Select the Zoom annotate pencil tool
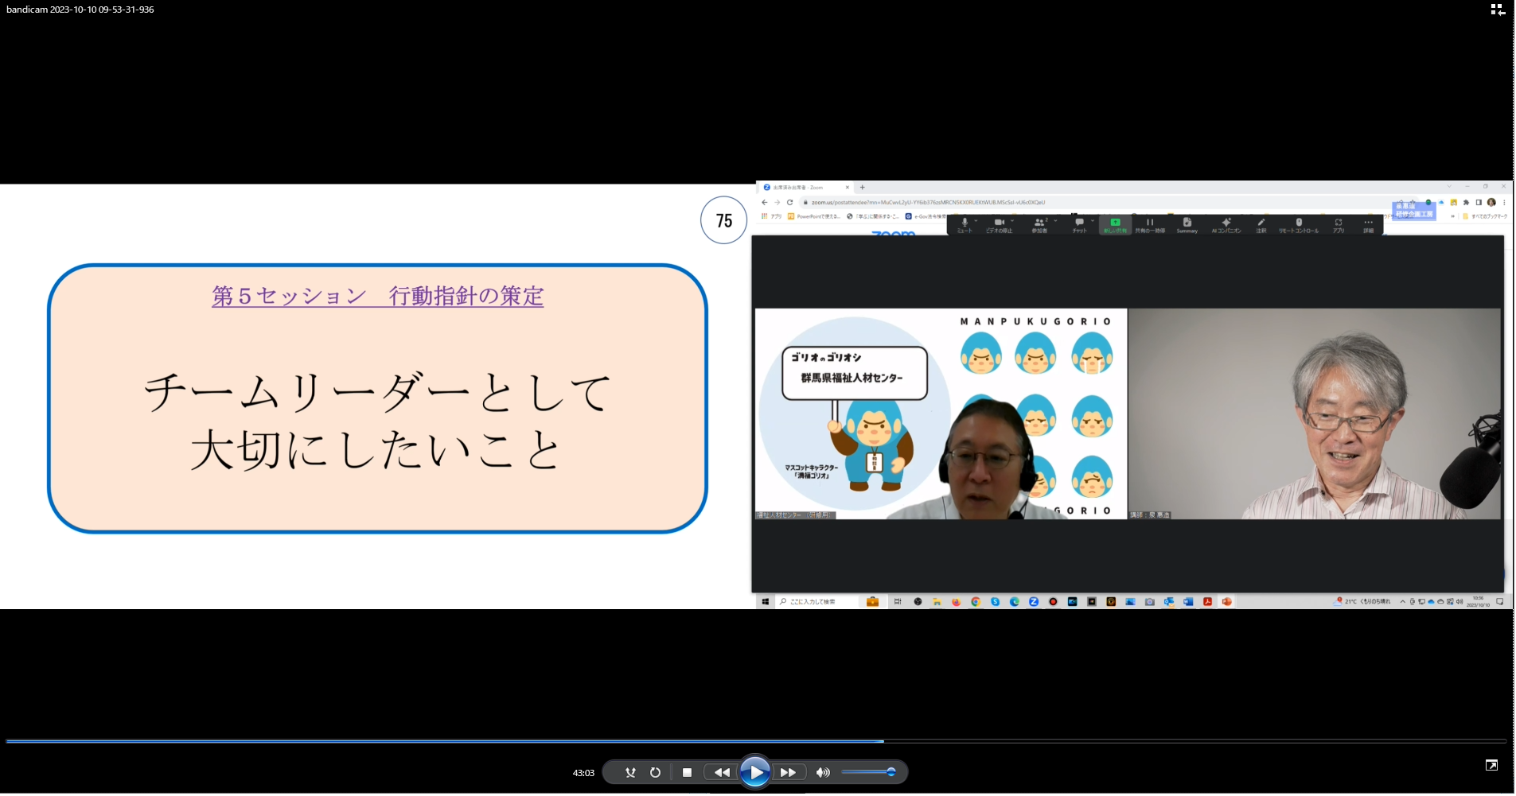Screen dimensions: 1516x796 [x=1261, y=225]
